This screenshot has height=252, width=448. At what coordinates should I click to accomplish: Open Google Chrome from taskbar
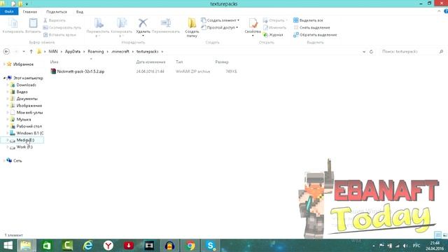[190, 246]
